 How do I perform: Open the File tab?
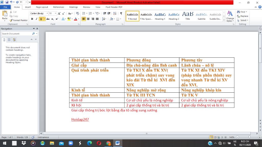(5, 7)
